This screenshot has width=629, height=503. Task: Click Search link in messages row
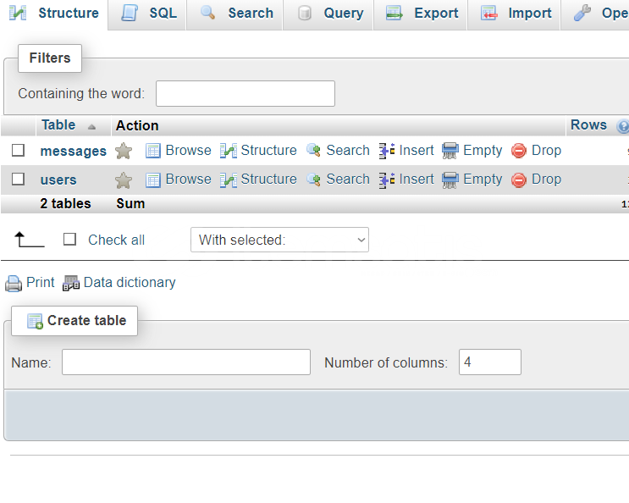coord(348,150)
